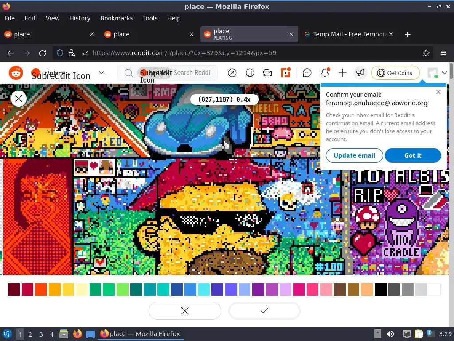Open the Edit menu

30,18
